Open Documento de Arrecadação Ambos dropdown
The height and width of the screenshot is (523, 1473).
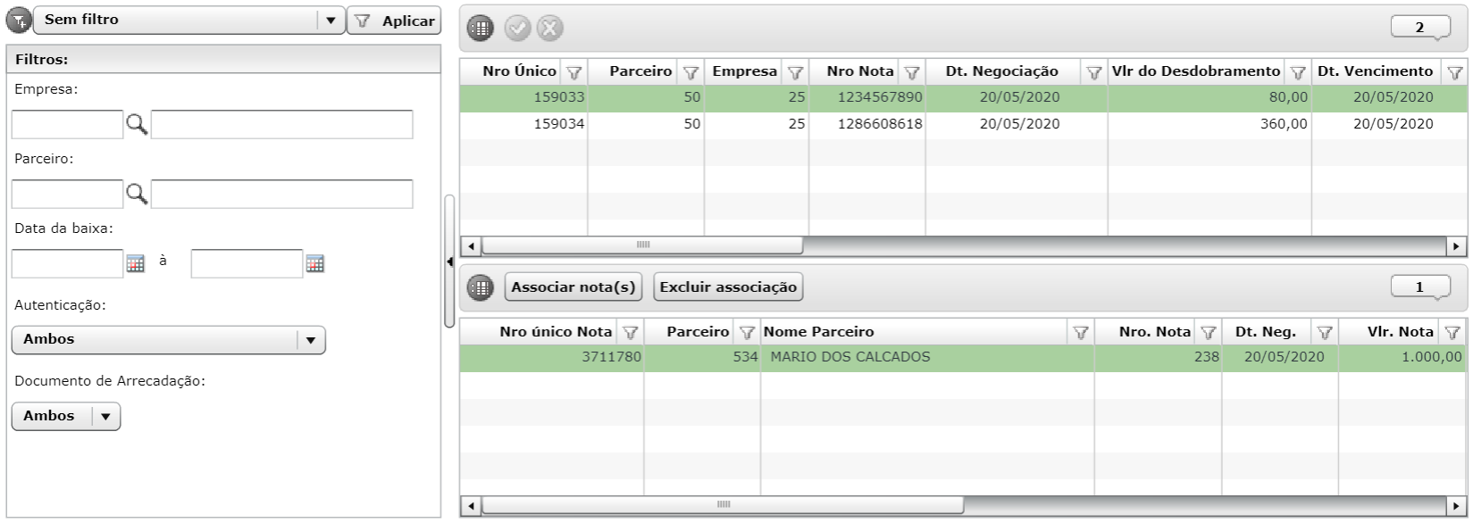coord(106,416)
